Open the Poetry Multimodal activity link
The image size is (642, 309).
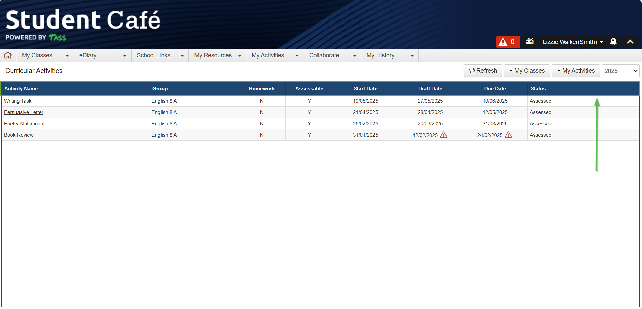pyautogui.click(x=24, y=124)
